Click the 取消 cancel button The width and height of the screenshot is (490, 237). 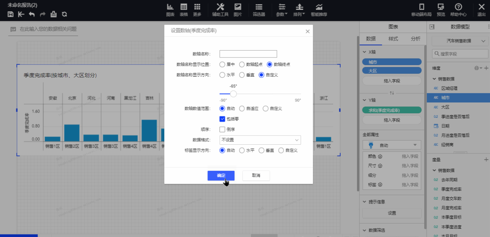tap(256, 176)
